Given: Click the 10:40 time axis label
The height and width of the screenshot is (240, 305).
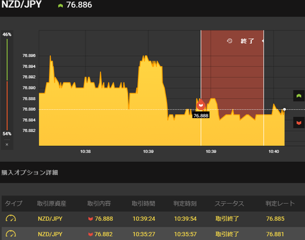Looking at the screenshot, I should tap(274, 151).
